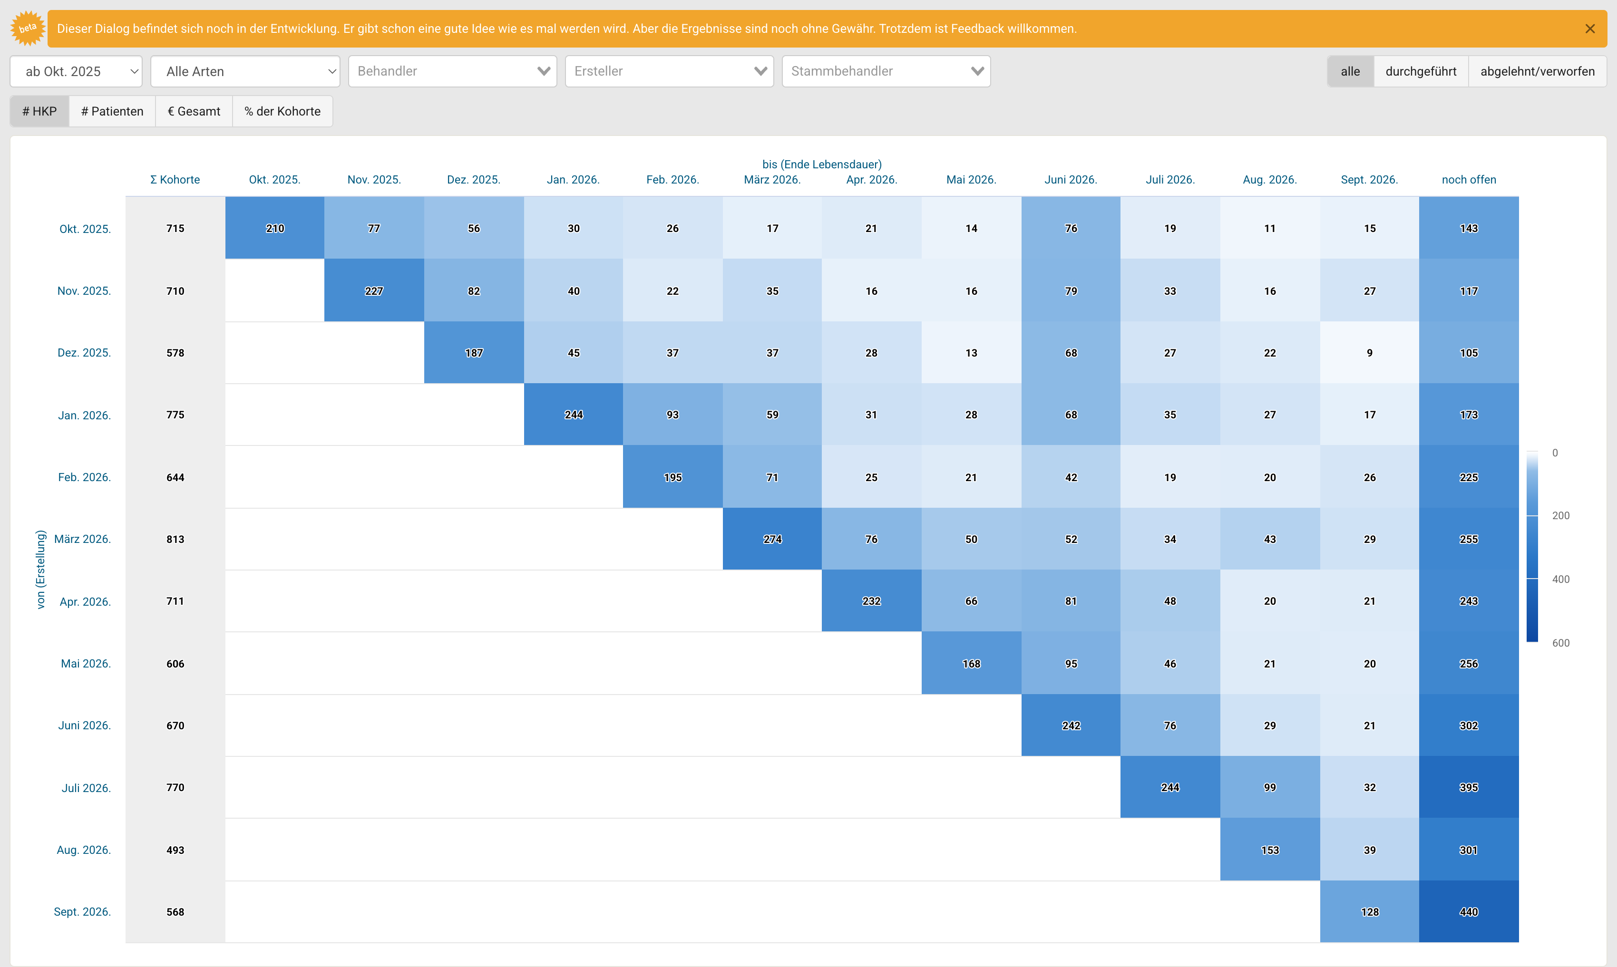Click the heatmap cell with value 143
Image resolution: width=1617 pixels, height=967 pixels.
(1469, 228)
